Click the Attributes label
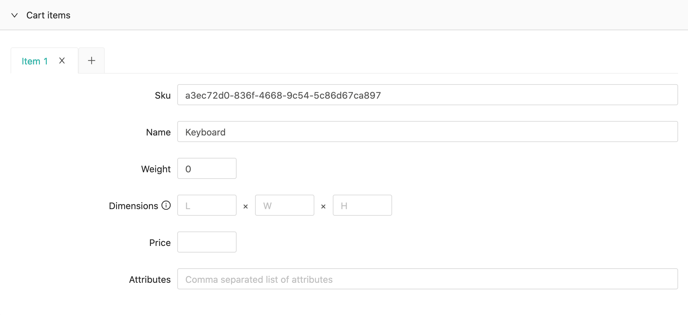The width and height of the screenshot is (688, 315). click(150, 279)
